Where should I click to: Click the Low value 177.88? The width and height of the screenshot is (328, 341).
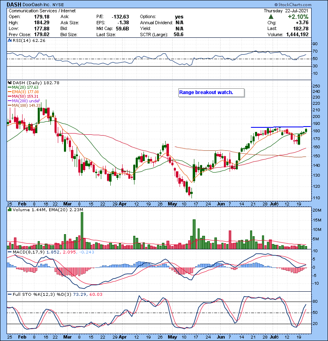[42, 29]
